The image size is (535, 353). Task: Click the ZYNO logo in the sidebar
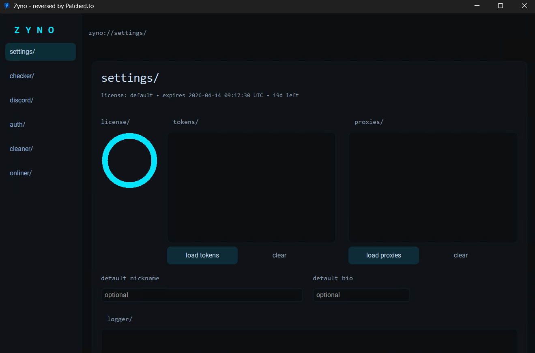click(x=34, y=30)
